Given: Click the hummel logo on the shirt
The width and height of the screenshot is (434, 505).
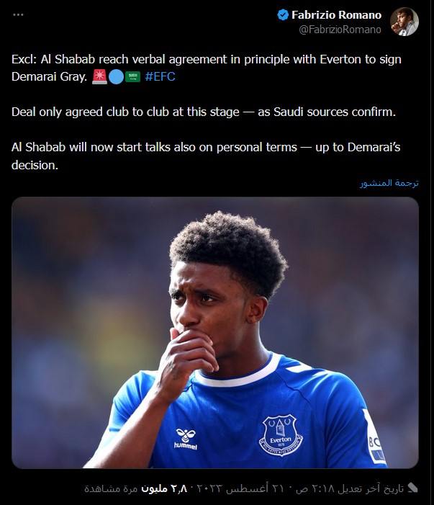Looking at the screenshot, I should point(186,439).
